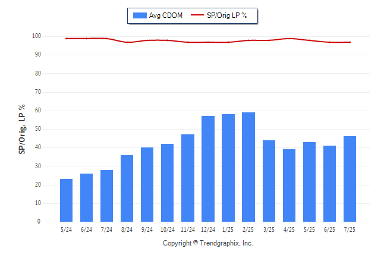The height and width of the screenshot is (258, 384).
Task: Click the 60 y-axis value
Action: (38, 110)
